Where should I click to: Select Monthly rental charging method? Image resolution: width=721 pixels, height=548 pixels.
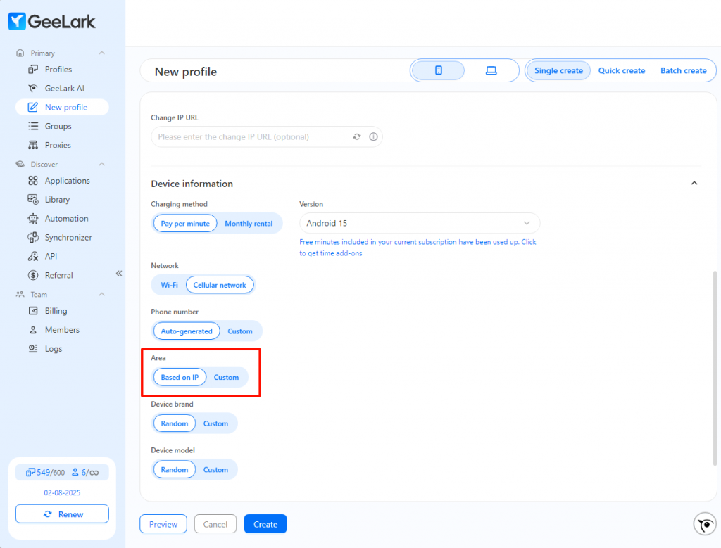pos(249,224)
